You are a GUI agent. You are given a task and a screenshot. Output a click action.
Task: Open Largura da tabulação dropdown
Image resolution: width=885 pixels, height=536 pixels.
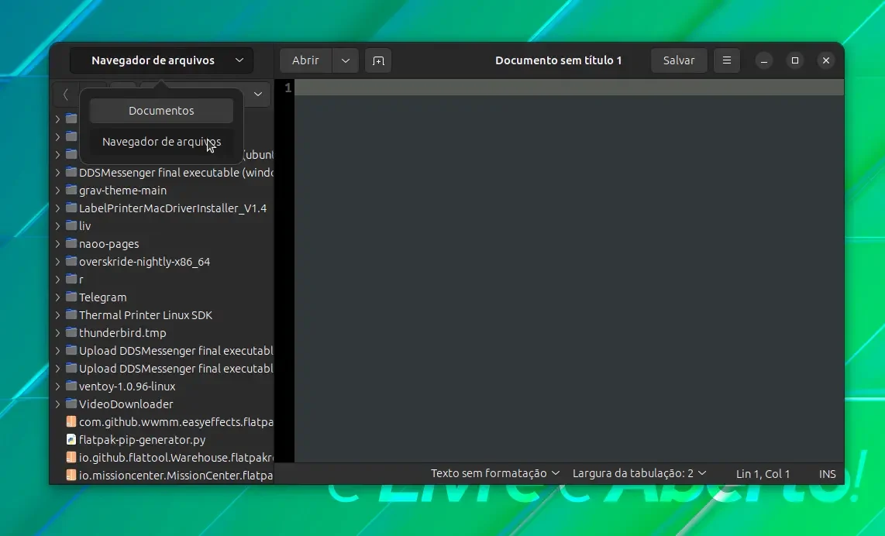coord(639,473)
